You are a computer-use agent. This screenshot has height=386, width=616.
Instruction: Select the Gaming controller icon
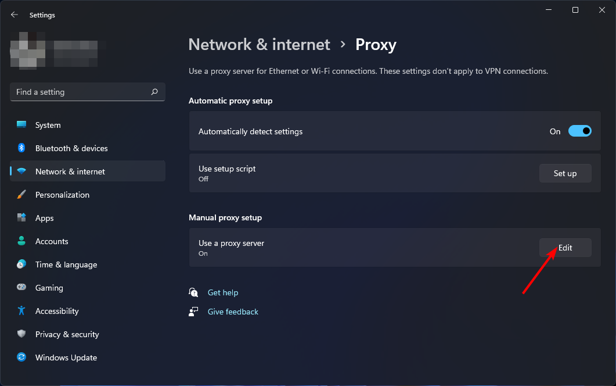click(x=21, y=288)
